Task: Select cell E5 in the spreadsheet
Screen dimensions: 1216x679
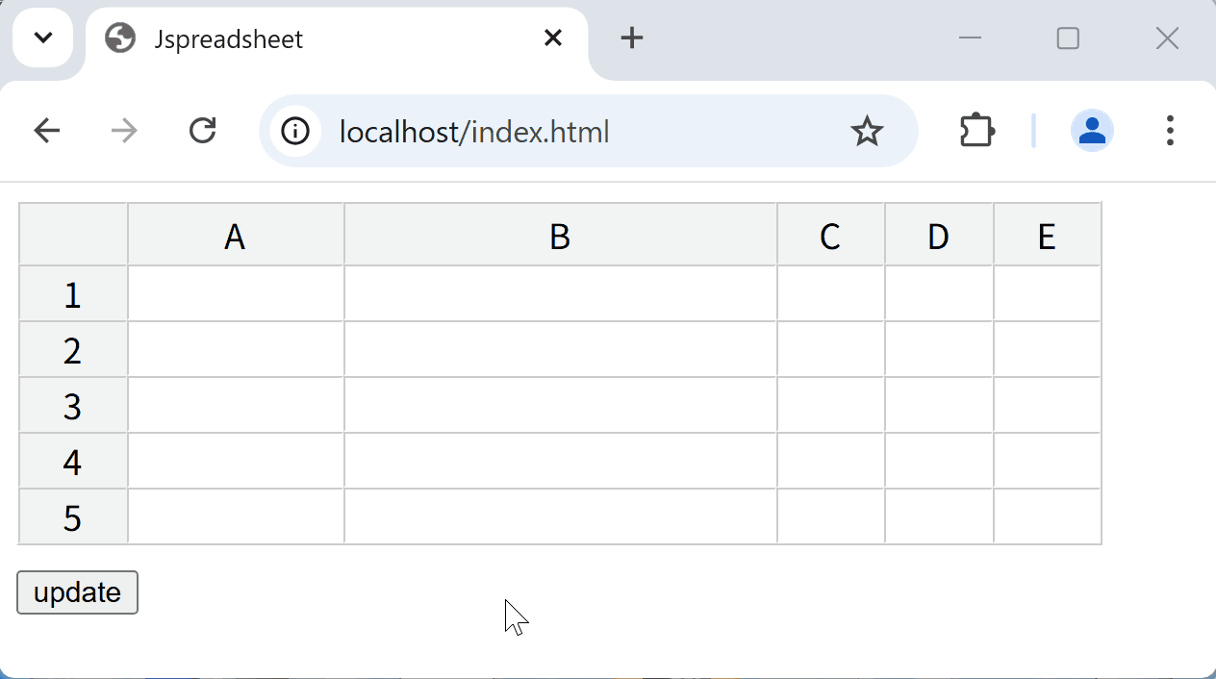Action: point(1048,517)
